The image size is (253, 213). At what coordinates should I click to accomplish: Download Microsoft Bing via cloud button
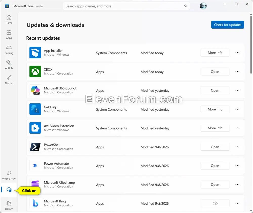tap(215, 203)
